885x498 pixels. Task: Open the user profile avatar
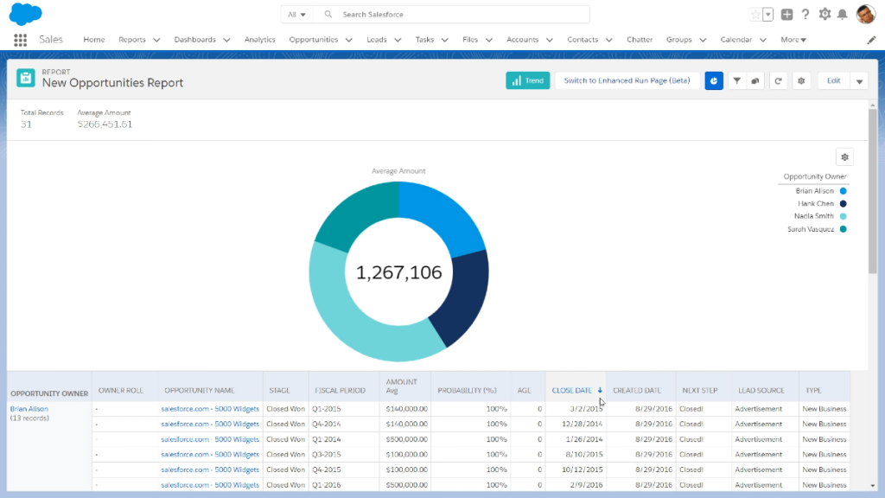(x=866, y=14)
